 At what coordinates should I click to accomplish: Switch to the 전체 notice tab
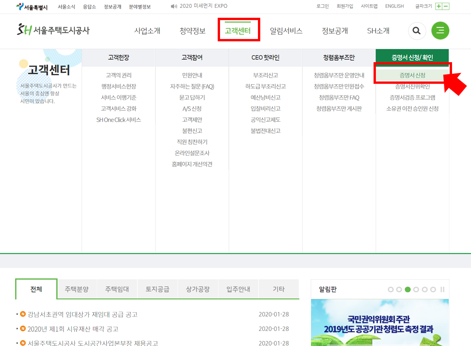click(36, 289)
